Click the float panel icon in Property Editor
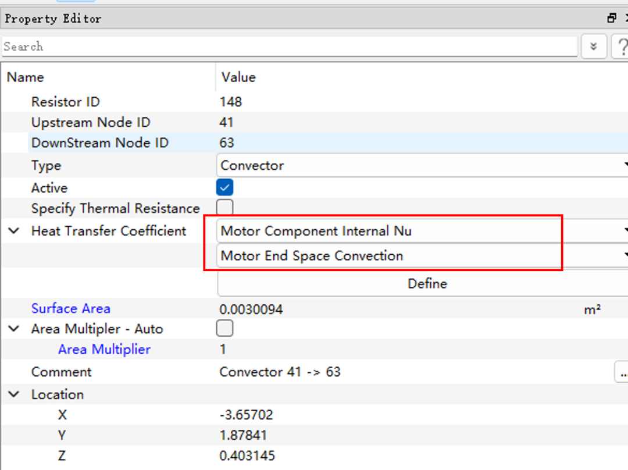The width and height of the screenshot is (628, 470). click(611, 18)
